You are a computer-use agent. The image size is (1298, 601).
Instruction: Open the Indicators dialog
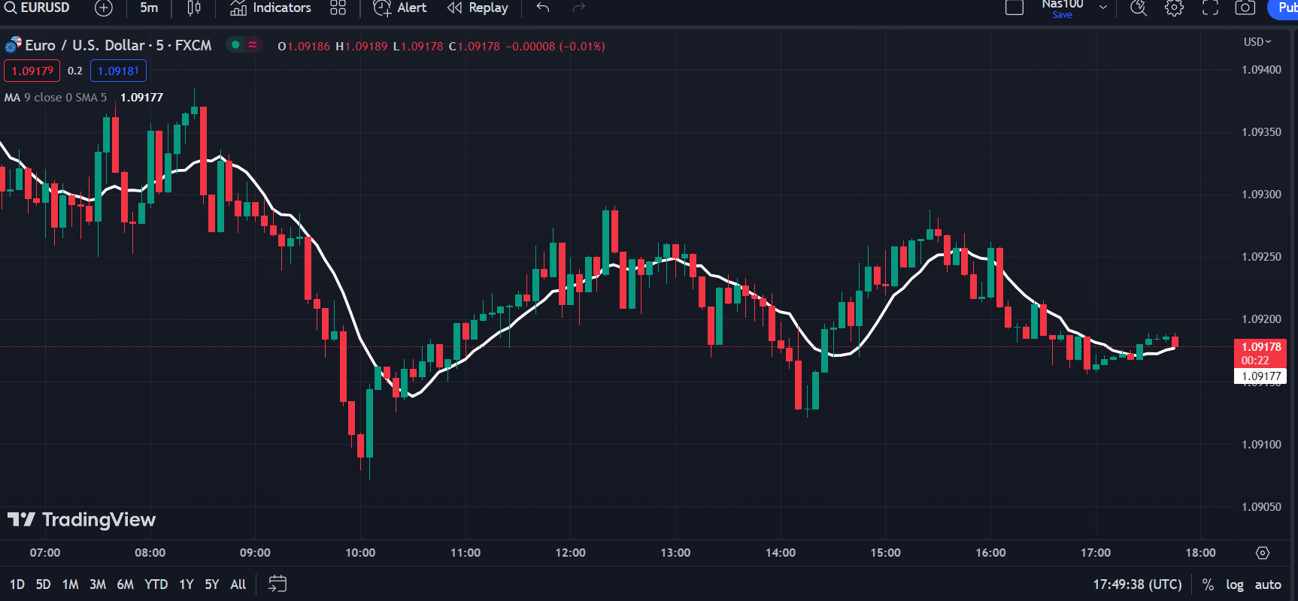271,8
